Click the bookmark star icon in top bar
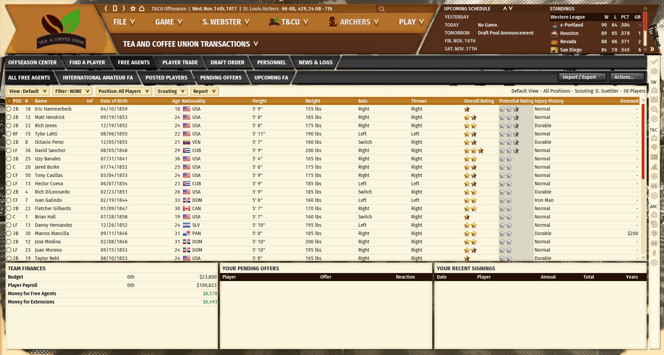664x355 pixels. point(133,8)
